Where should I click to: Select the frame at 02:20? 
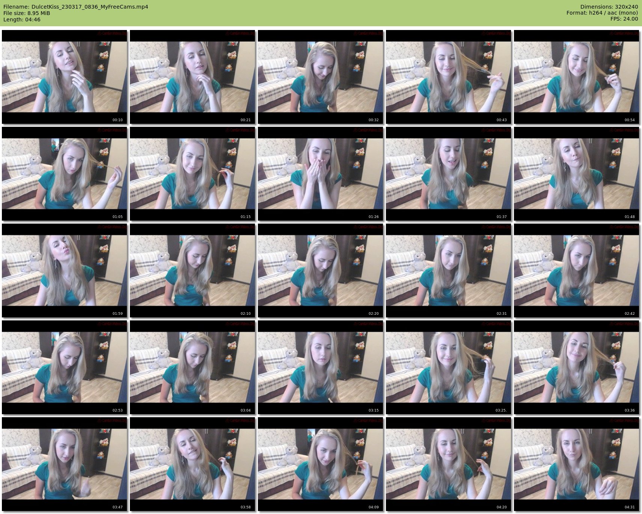click(x=320, y=271)
